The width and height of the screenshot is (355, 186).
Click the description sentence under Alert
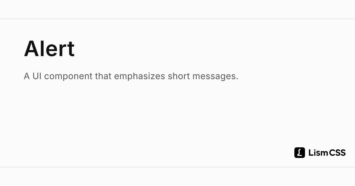tap(131, 76)
